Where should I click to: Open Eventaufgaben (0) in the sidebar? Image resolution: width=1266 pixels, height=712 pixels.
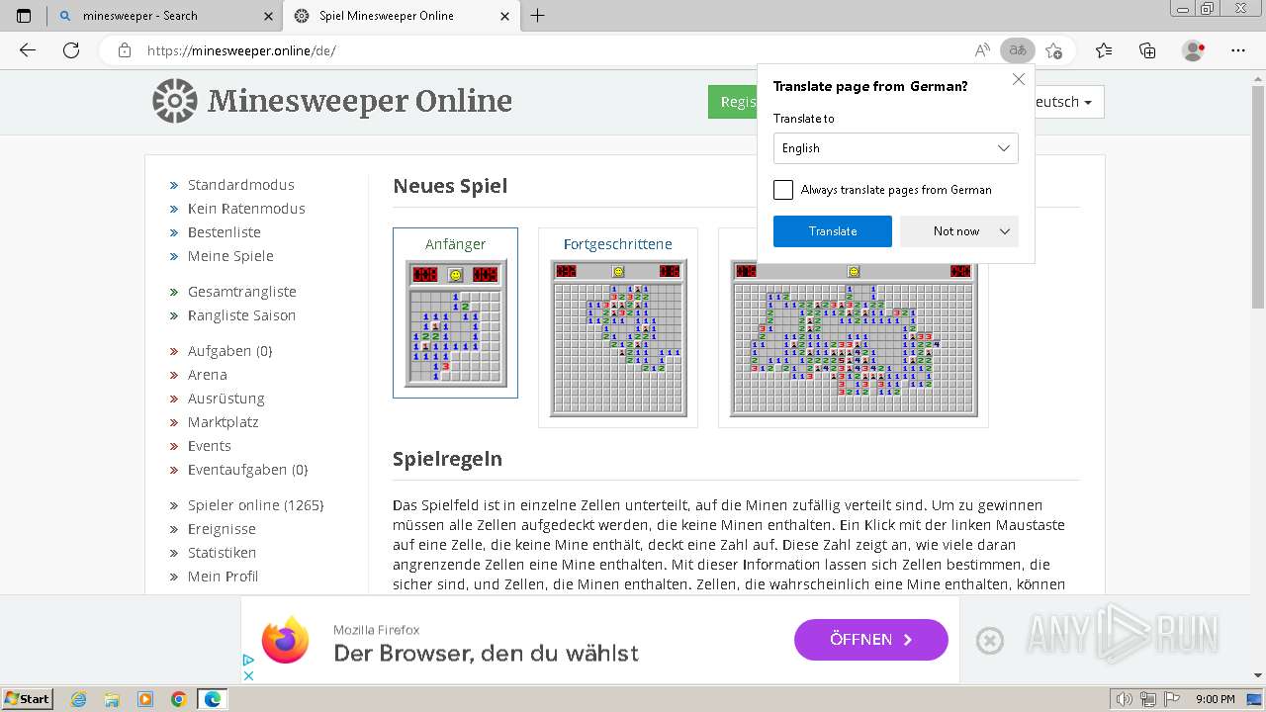pos(248,470)
